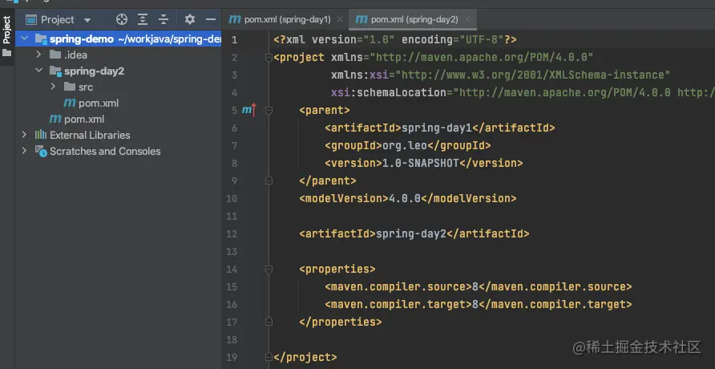Screen dimensions: 715x369
Task: Expand Scratches and Consoles node
Action: click(25, 151)
